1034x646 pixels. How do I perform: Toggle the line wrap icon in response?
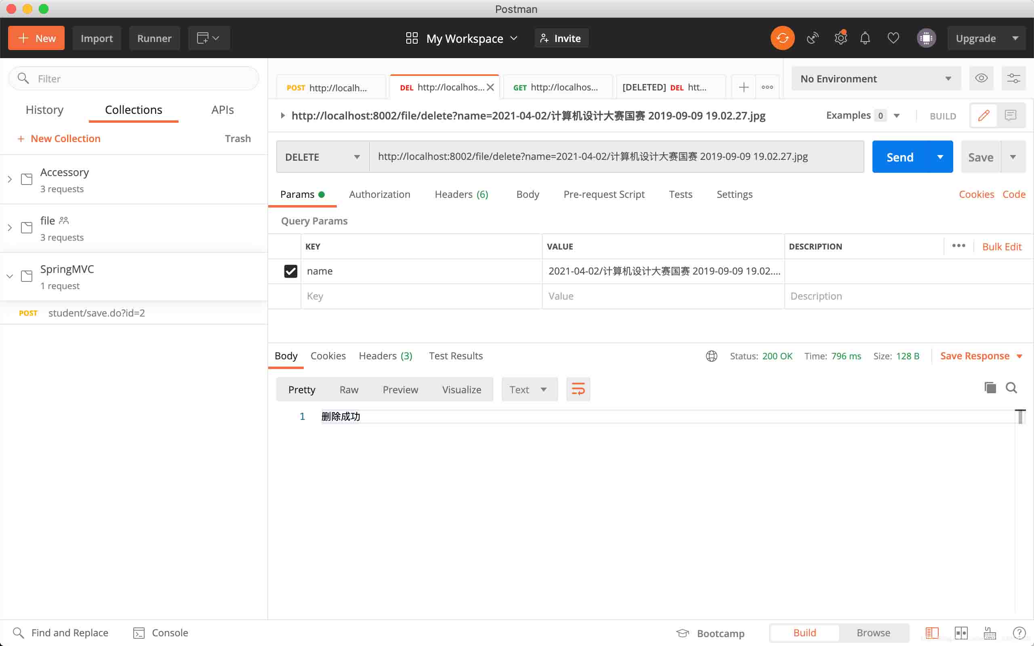pos(578,389)
